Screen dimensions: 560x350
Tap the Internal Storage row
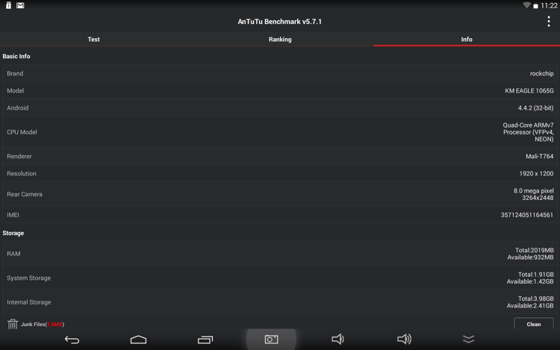[x=280, y=302]
